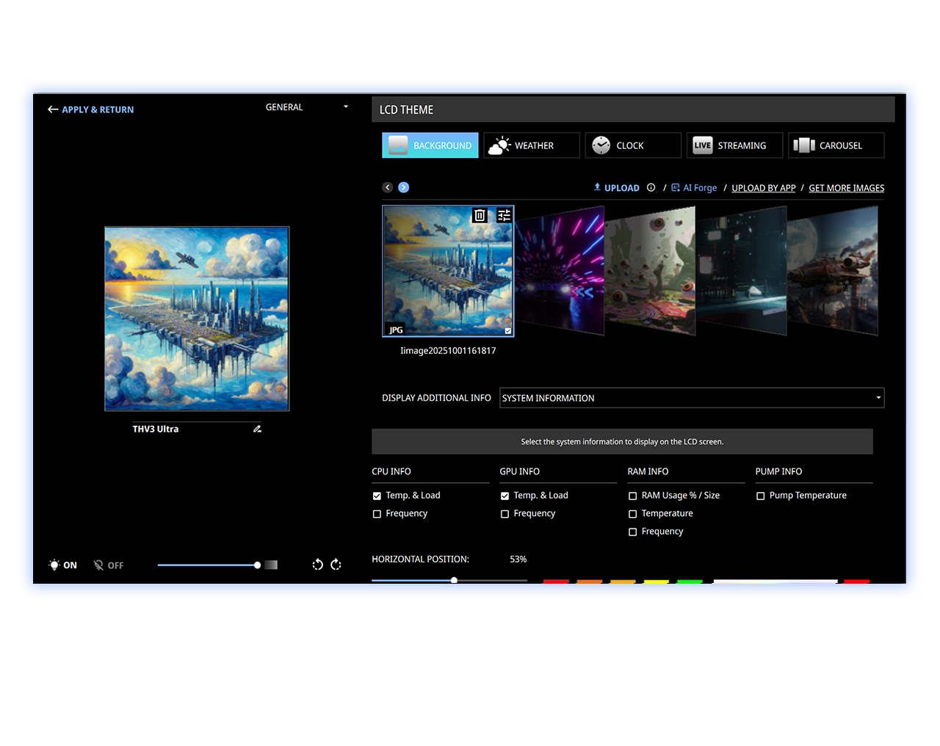Screen dimensions: 940x746
Task: Go to next image page arrow
Action: coord(403,187)
